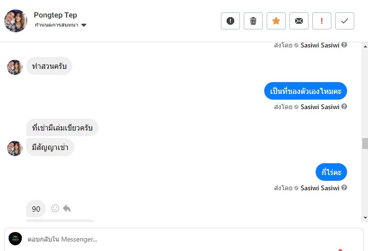Click the blue message เป็นที่ของตัวเองไหมคะ
This screenshot has width=368, height=251.
click(x=306, y=91)
